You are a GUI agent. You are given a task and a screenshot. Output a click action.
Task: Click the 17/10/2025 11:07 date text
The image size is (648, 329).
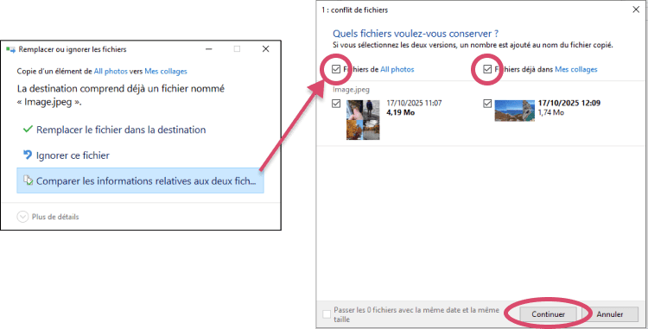coord(414,104)
